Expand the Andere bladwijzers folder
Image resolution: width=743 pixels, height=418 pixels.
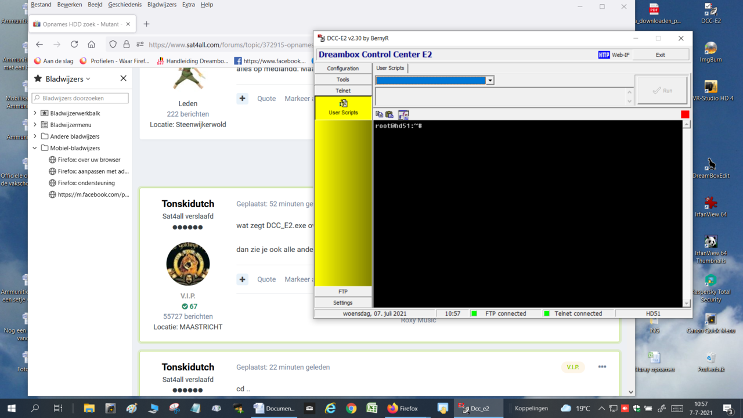pos(35,136)
